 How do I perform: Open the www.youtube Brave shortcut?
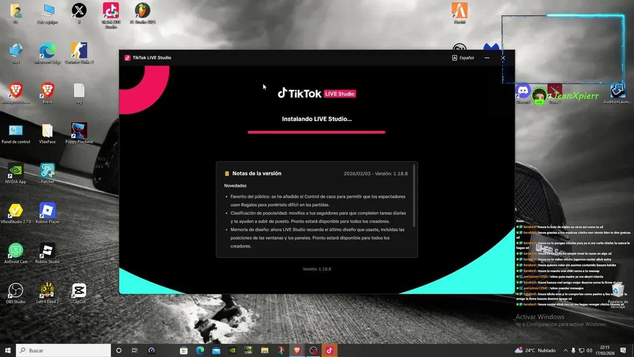(x=16, y=94)
